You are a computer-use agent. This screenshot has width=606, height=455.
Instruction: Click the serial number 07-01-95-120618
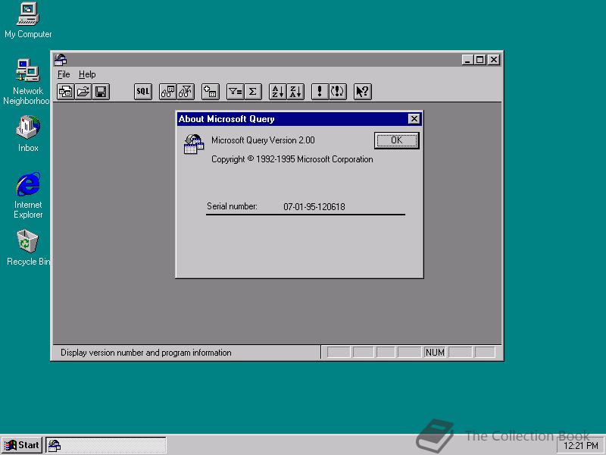314,206
